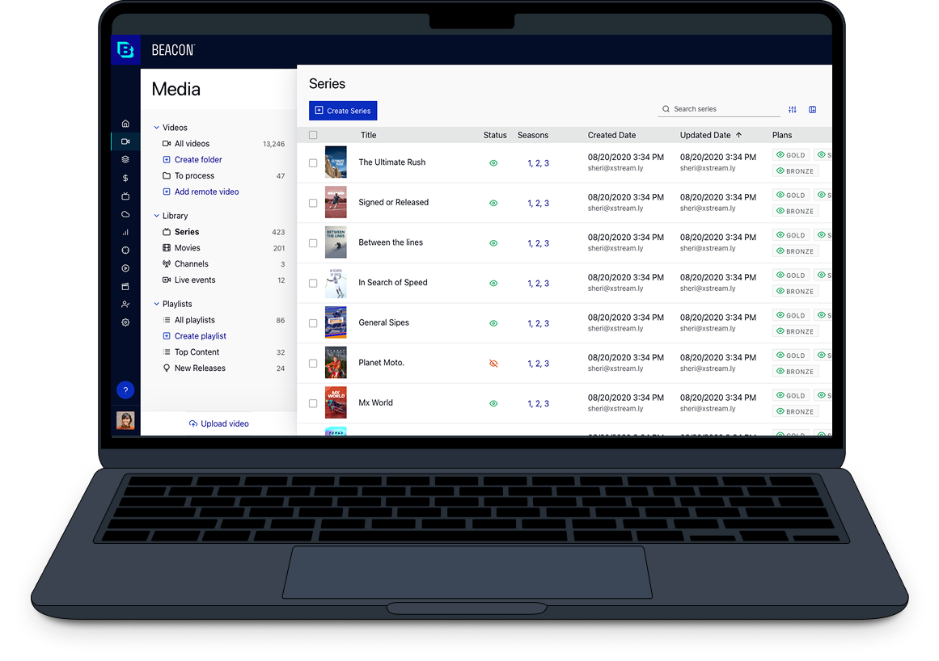The width and height of the screenshot is (939, 661).
Task: Open the cloud storage icon in the sidebar
Action: pyautogui.click(x=125, y=213)
